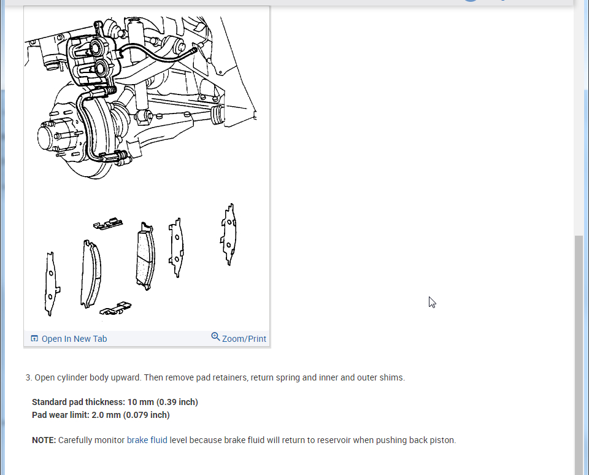Click the Open In New Tab icon
The height and width of the screenshot is (475, 589).
click(34, 338)
